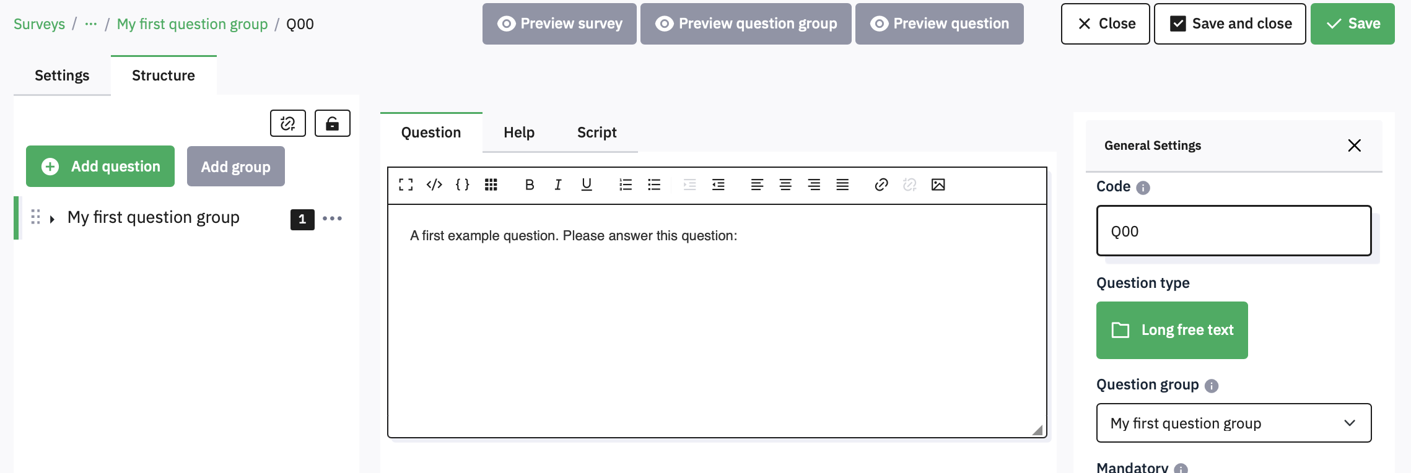Click the question Code input field

(x=1233, y=231)
